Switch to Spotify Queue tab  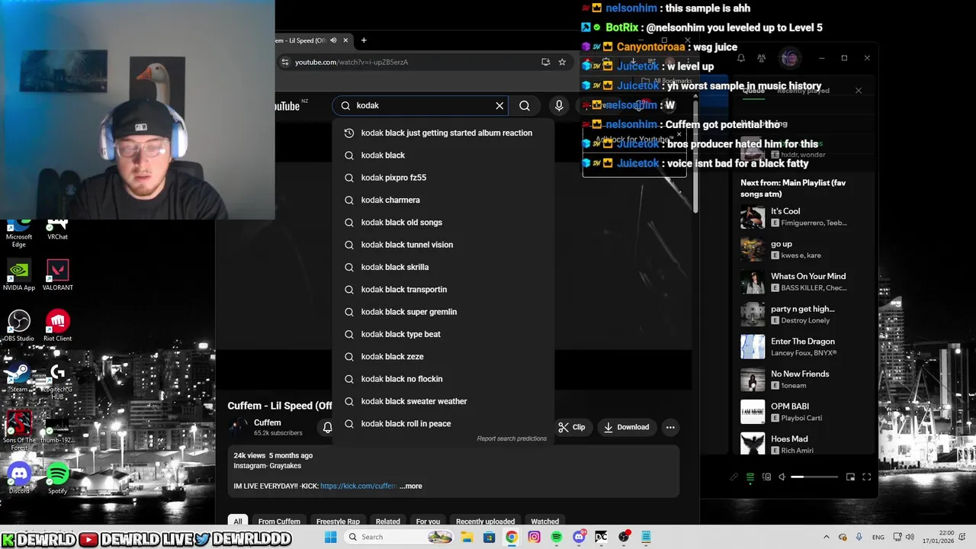pyautogui.click(x=753, y=91)
